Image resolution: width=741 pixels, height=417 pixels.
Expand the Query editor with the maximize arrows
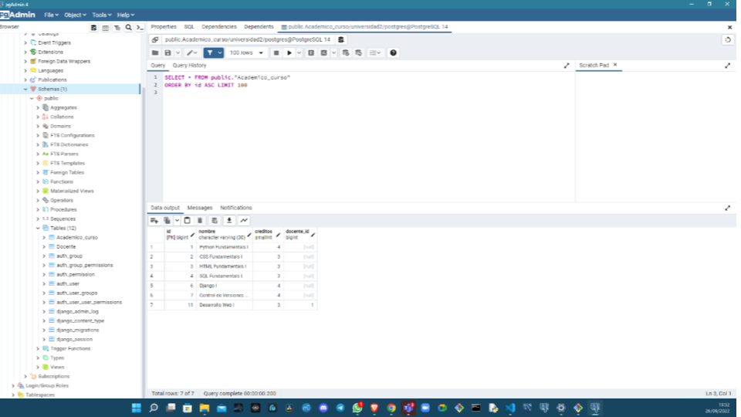coord(567,66)
